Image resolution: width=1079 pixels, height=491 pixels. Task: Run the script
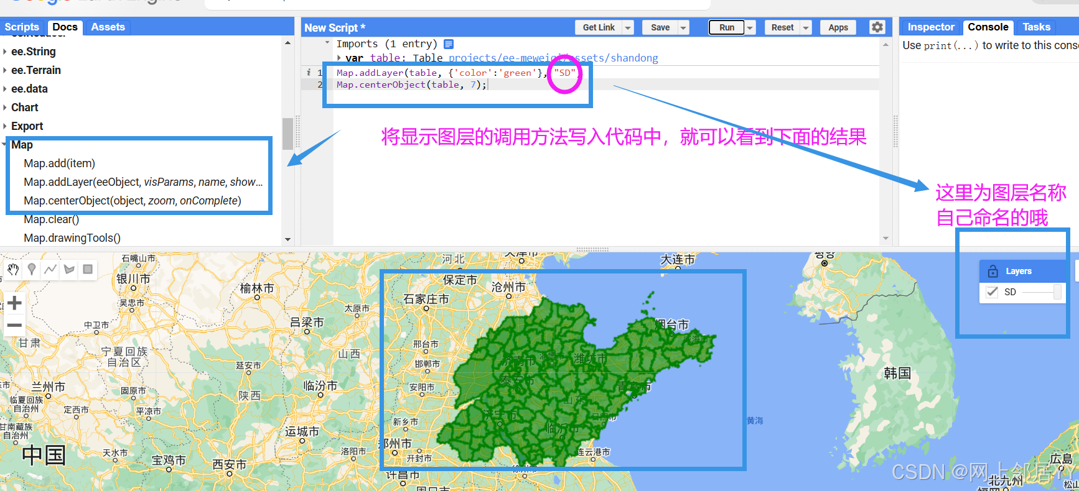pyautogui.click(x=727, y=27)
